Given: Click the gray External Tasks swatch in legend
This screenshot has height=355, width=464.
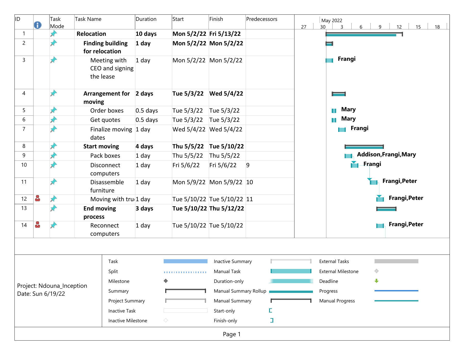Looking at the screenshot, I should point(396,261).
